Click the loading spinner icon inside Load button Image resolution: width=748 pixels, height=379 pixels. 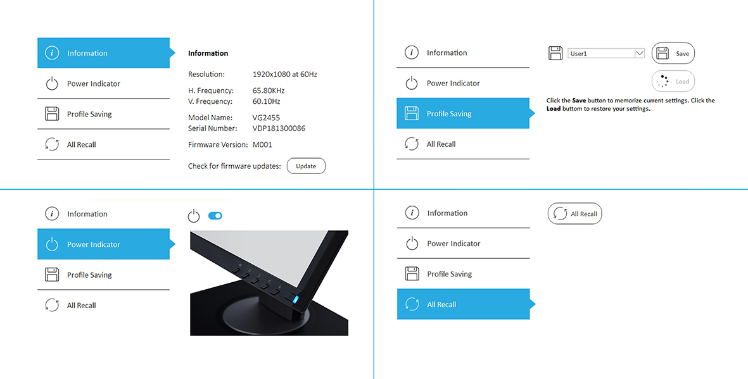coord(662,82)
